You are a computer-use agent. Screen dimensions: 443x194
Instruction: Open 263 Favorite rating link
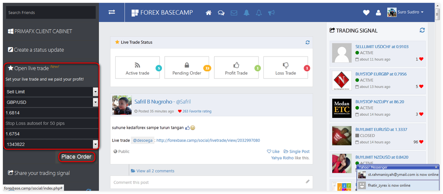195,111
